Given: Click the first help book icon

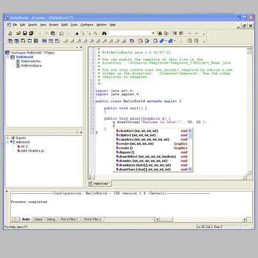Looking at the screenshot, I should point(189,41).
